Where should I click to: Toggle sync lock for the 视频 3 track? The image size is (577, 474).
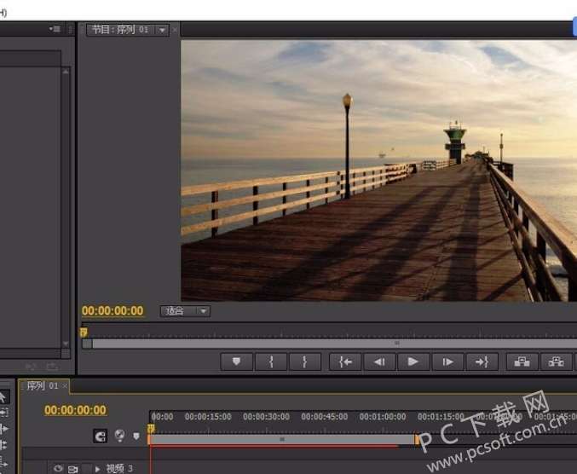click(x=73, y=468)
